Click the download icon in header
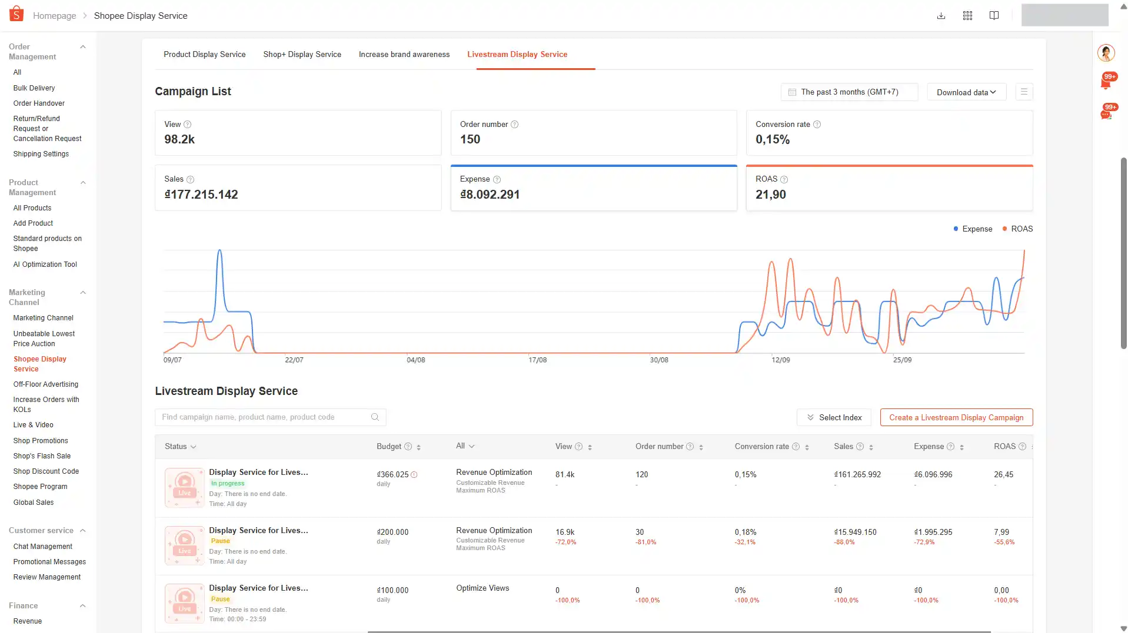 coord(941,16)
